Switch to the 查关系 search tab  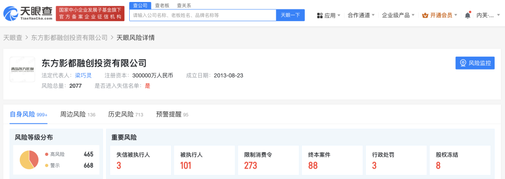pos(184,5)
